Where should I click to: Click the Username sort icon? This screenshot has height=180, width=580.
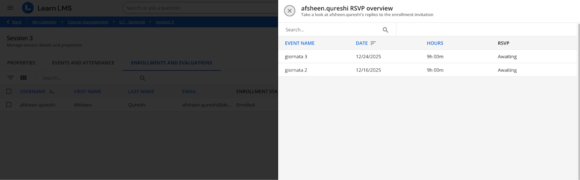click(x=52, y=91)
